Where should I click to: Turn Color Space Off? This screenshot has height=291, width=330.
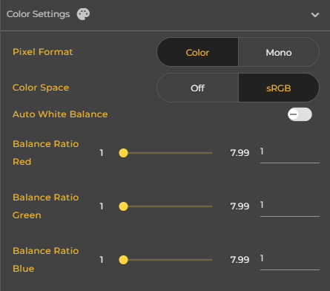(x=197, y=88)
